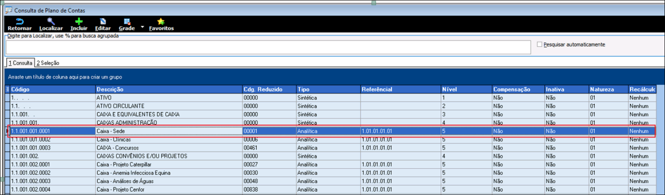Click the Localizar magnifier icon
Screen dimensions: 665x195
tap(51, 21)
